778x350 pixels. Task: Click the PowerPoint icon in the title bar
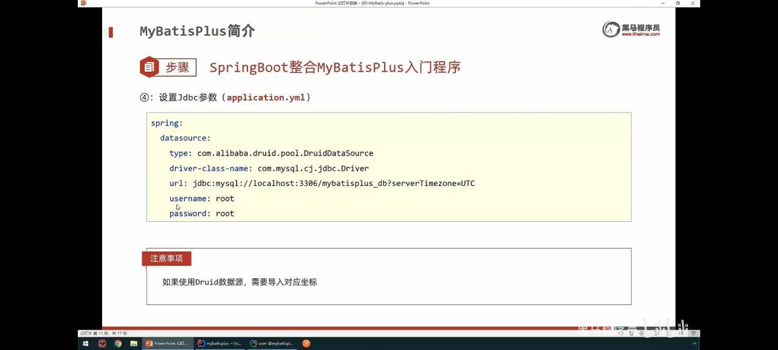[x=83, y=3]
